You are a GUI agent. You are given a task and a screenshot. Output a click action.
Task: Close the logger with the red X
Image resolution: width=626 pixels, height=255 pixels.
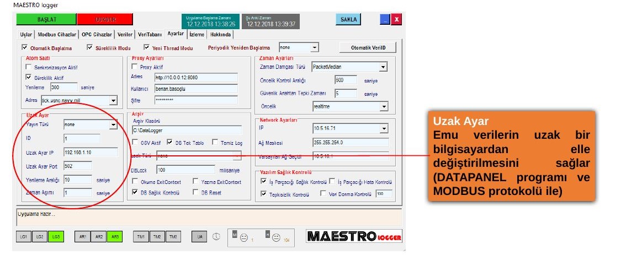coord(396,19)
